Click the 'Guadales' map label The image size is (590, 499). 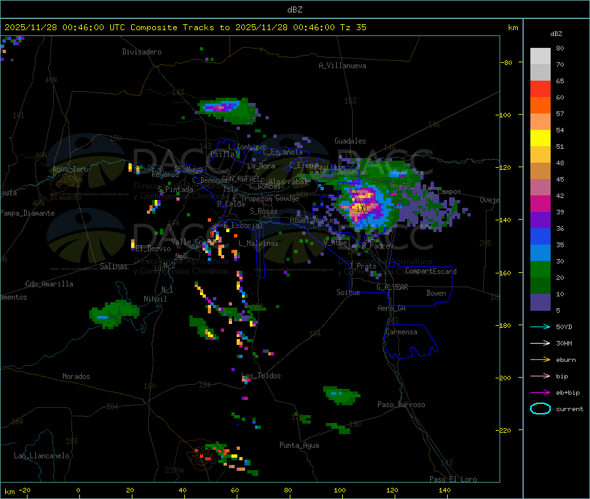350,141
